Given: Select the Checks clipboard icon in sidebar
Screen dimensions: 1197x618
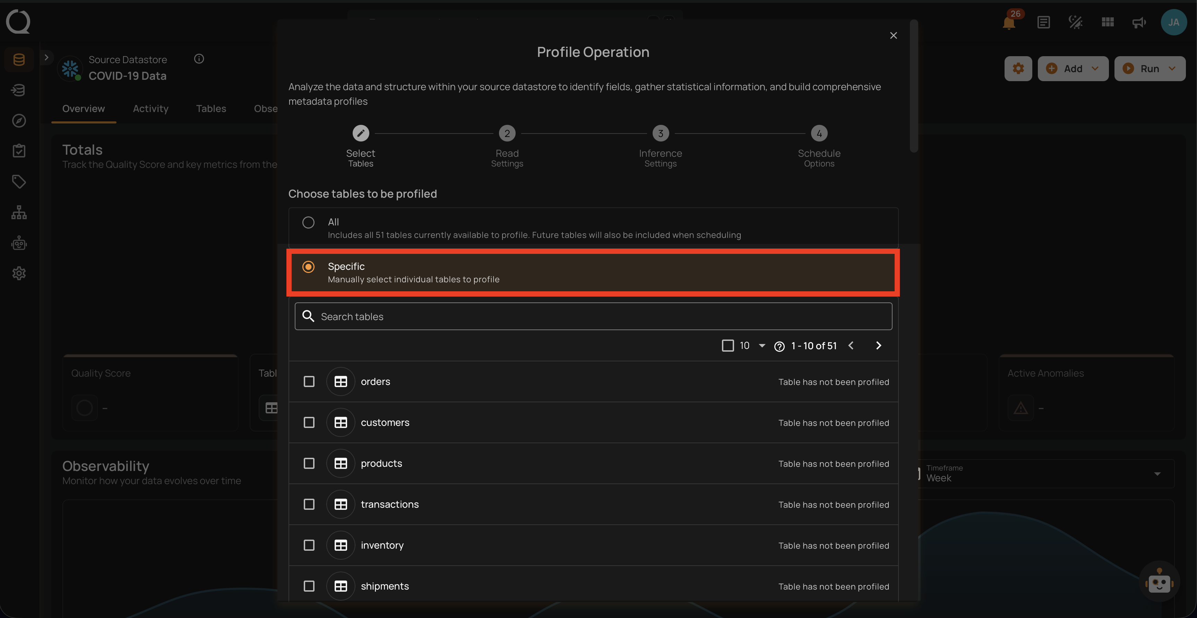Looking at the screenshot, I should [x=19, y=151].
